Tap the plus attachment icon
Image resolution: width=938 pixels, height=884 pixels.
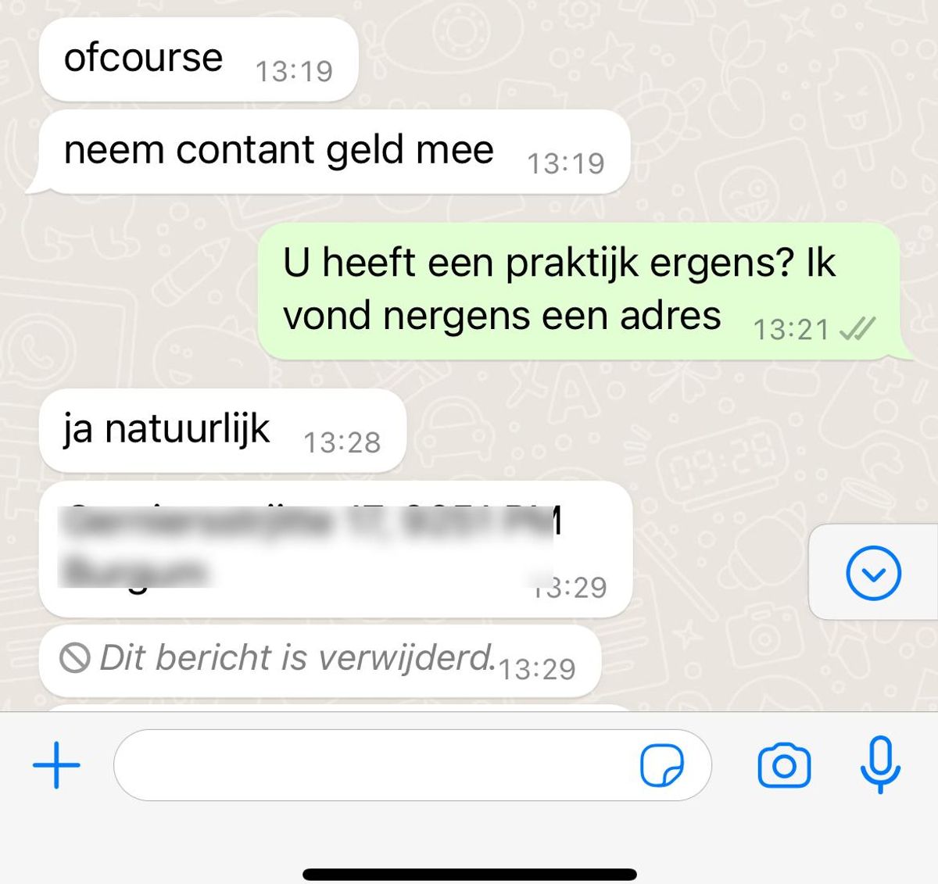56,764
